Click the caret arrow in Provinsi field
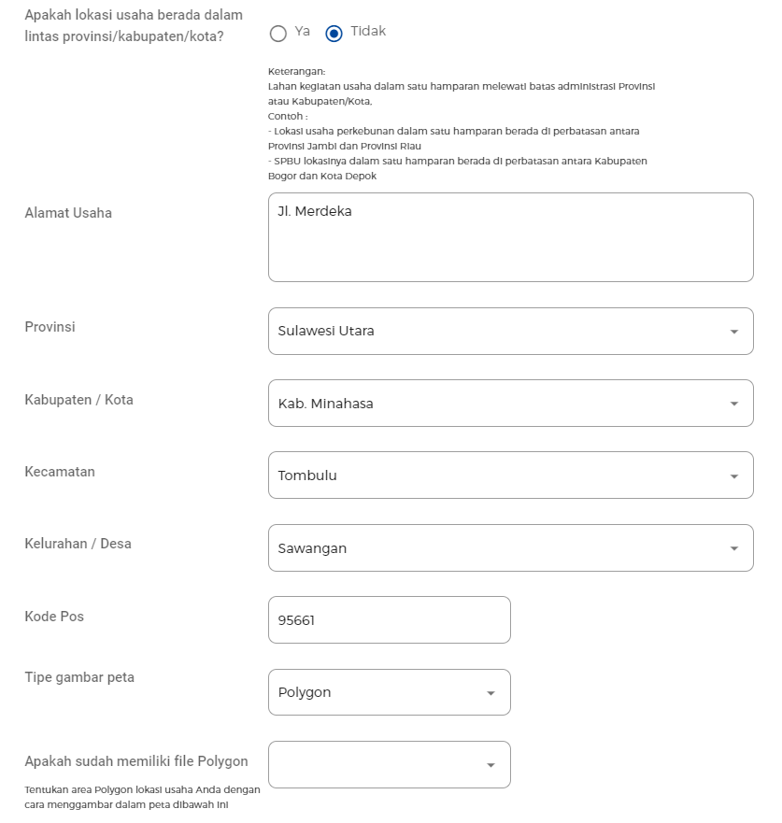The width and height of the screenshot is (782, 823). click(734, 332)
